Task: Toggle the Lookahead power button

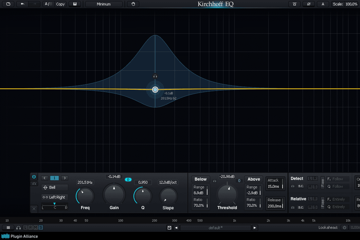Action: click(x=344, y=228)
